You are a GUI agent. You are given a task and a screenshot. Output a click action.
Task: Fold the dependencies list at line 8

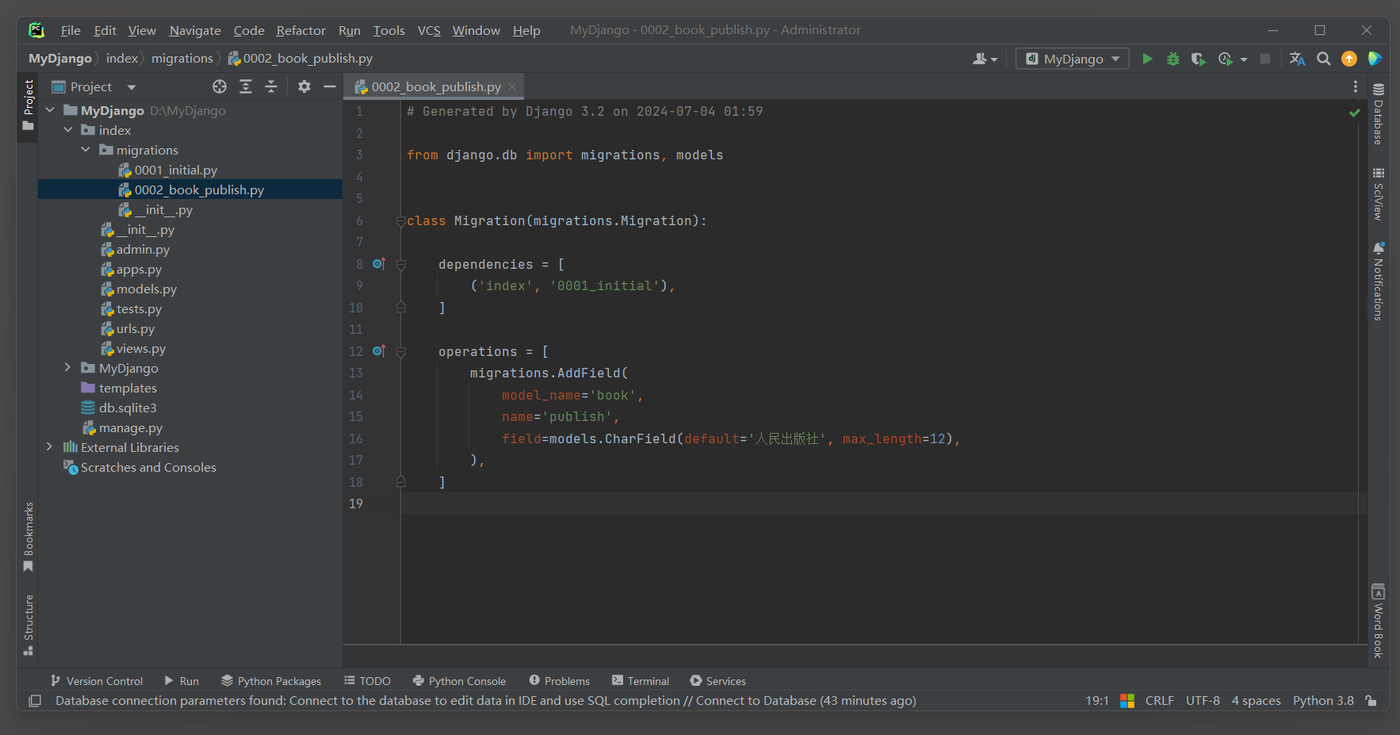coord(401,265)
